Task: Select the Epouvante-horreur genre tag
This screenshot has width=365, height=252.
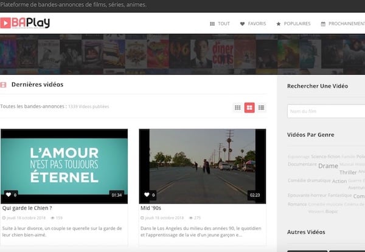Action: (x=307, y=196)
